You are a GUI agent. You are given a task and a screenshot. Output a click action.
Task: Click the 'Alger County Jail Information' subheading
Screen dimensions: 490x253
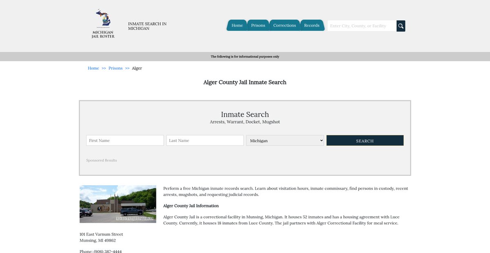point(191,206)
